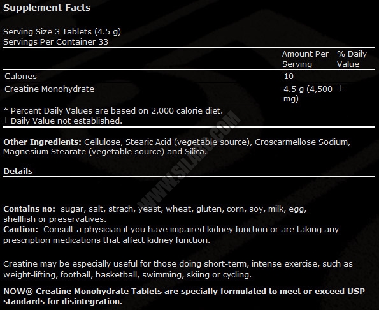Click the Contains no bold label
The height and width of the screenshot is (310, 379).
tap(29, 209)
